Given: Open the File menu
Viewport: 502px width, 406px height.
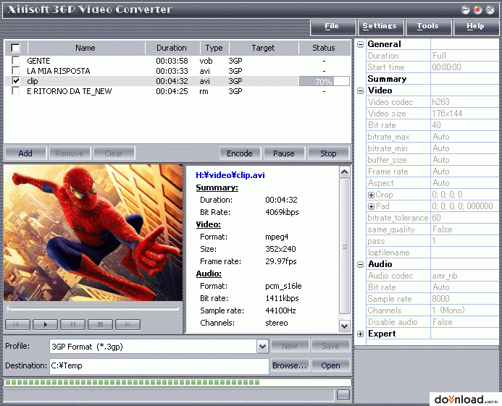Looking at the screenshot, I should pos(333,27).
